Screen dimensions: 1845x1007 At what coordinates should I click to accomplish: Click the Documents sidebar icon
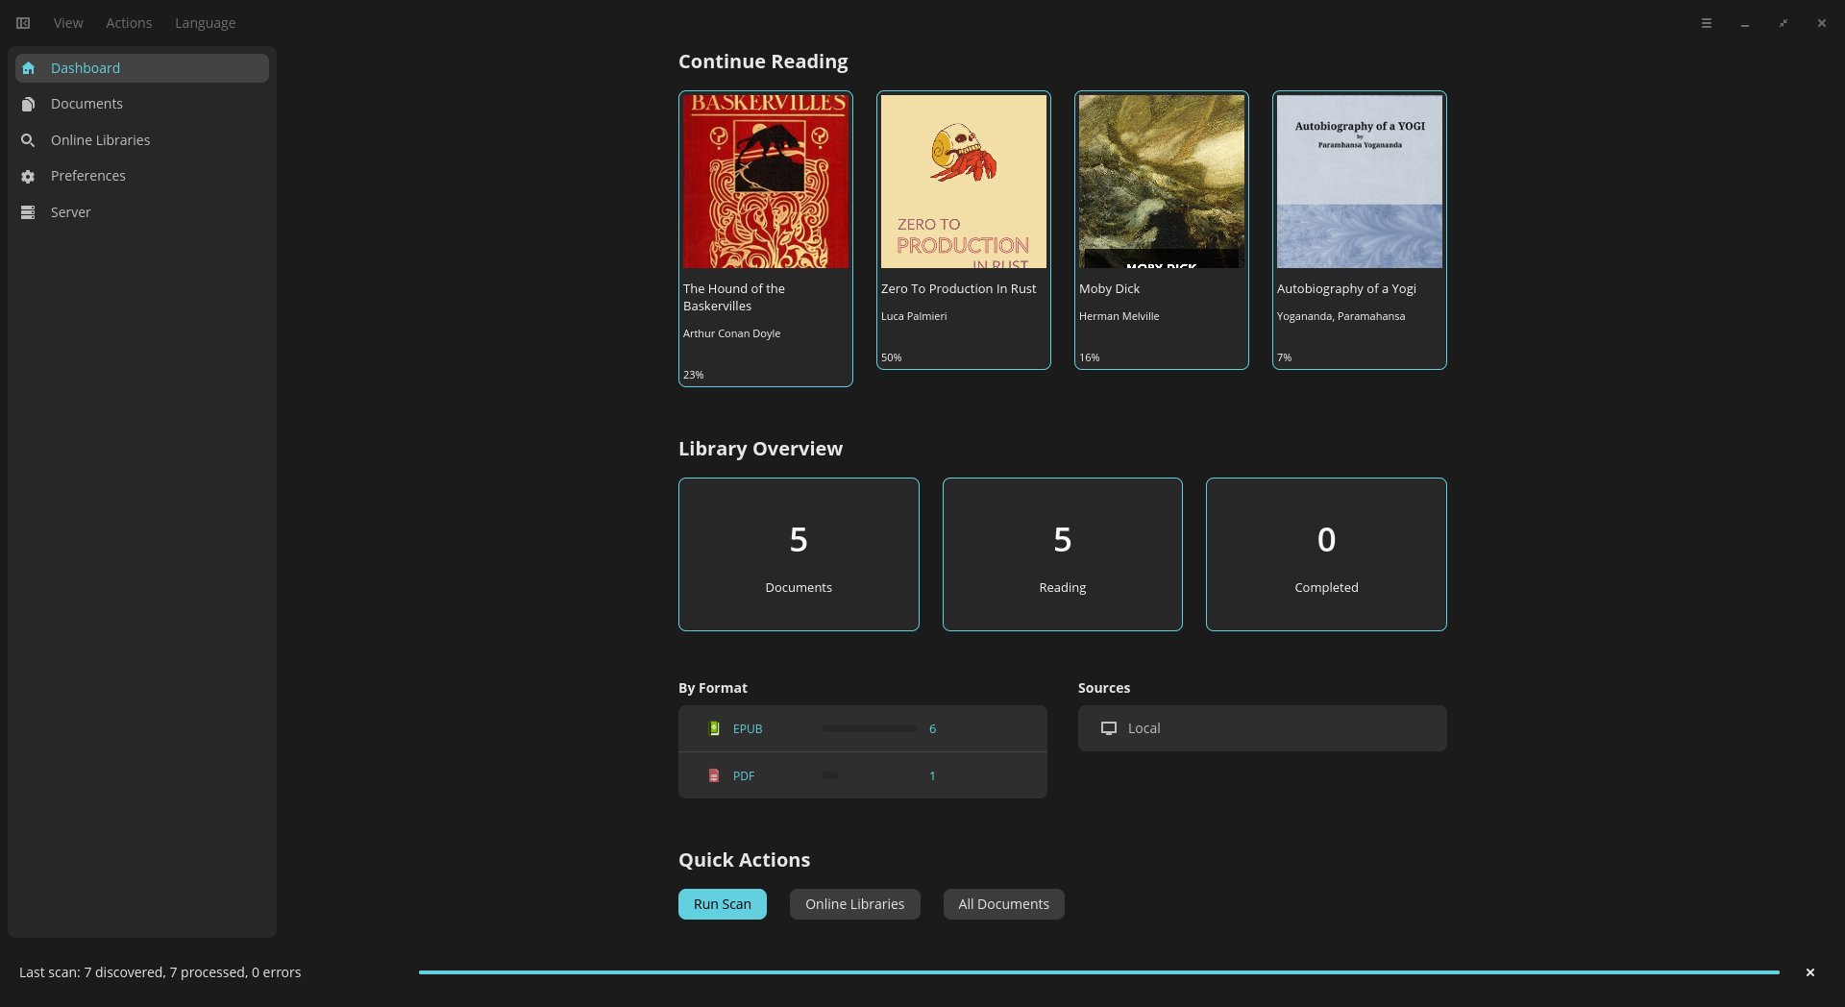(28, 104)
